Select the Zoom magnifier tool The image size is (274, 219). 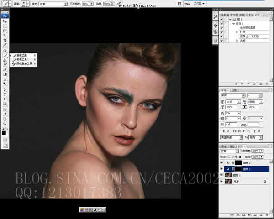click(5, 124)
